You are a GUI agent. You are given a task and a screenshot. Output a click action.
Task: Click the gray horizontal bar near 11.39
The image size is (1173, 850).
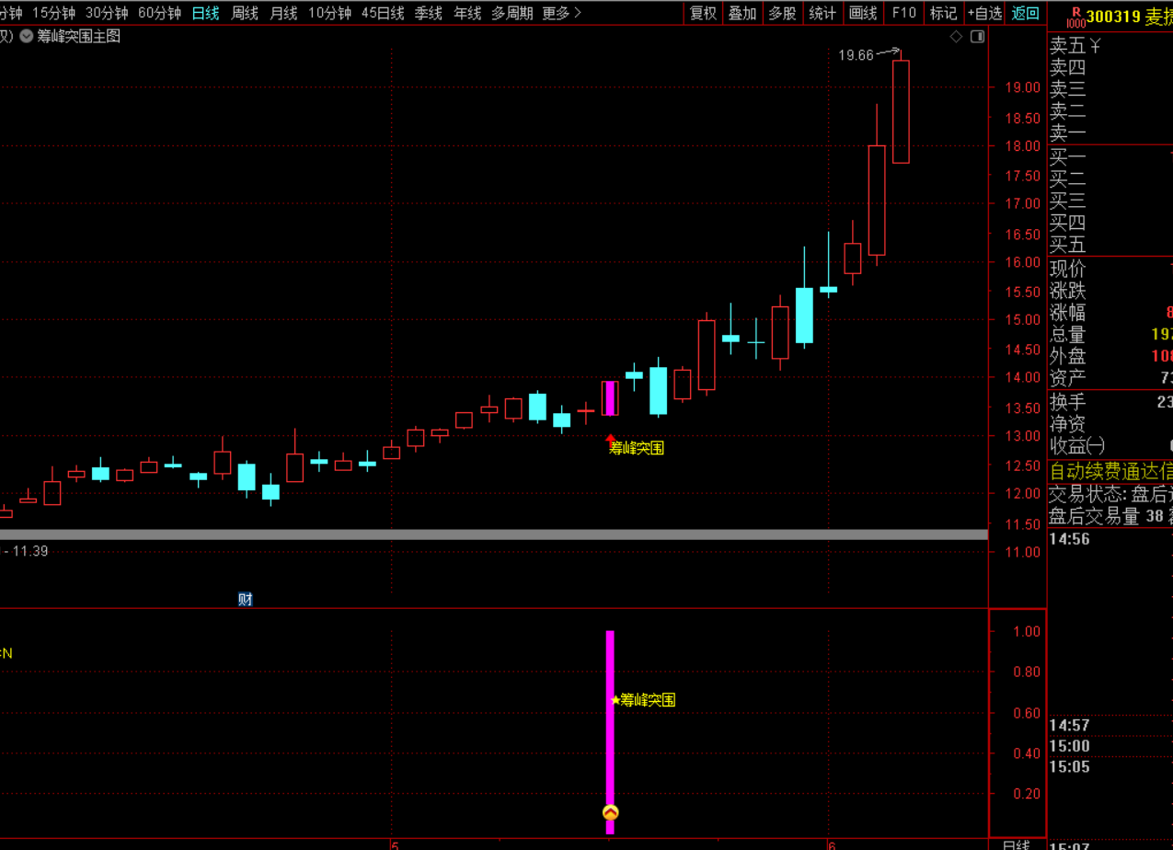[x=494, y=534]
